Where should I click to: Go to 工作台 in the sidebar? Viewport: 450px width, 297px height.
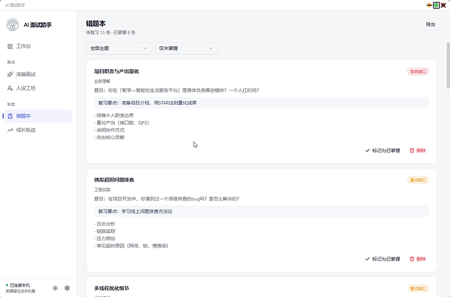pos(38,46)
